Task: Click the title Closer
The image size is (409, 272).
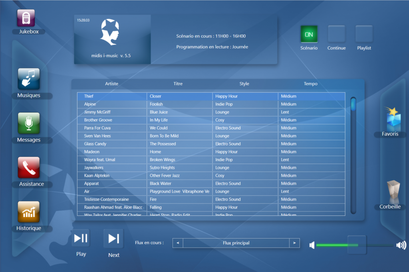Action: pyautogui.click(x=155, y=96)
